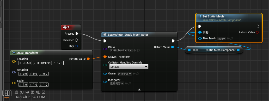This screenshot has height=101, width=269.
Task: Click SpawnActor's blue Return Value pin
Action: [173, 47]
